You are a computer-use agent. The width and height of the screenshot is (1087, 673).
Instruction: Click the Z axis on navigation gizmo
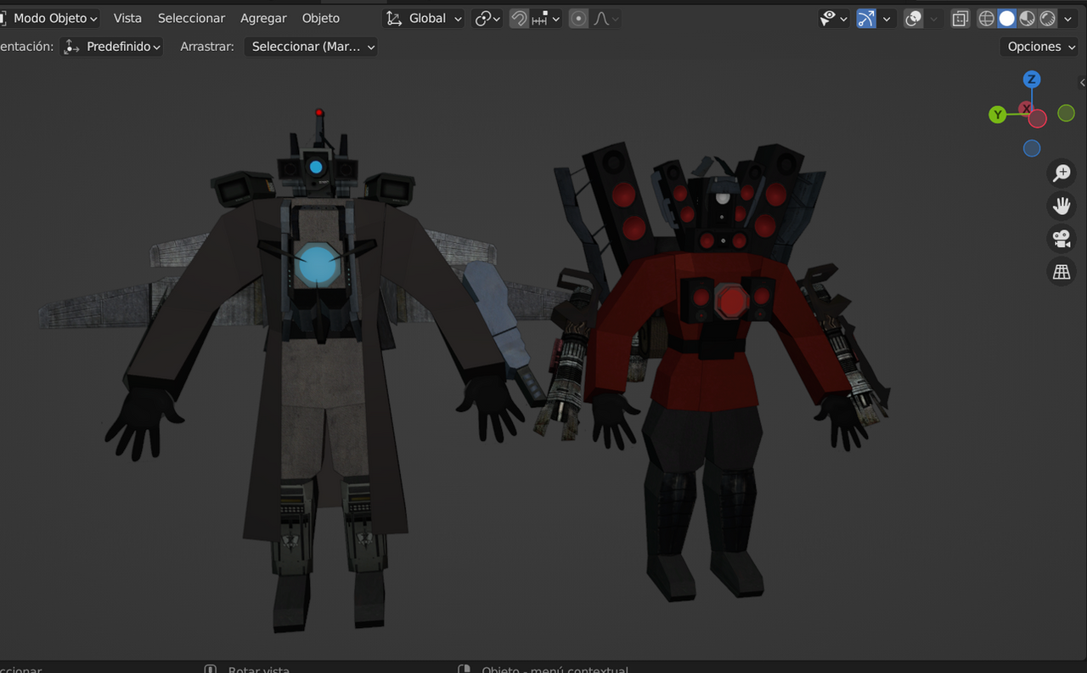pos(1032,79)
